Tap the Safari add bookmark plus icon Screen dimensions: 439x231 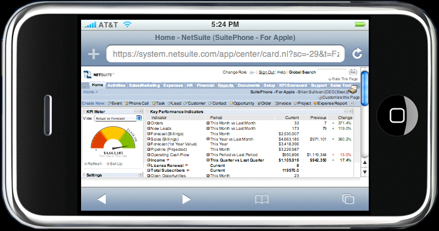tap(94, 54)
